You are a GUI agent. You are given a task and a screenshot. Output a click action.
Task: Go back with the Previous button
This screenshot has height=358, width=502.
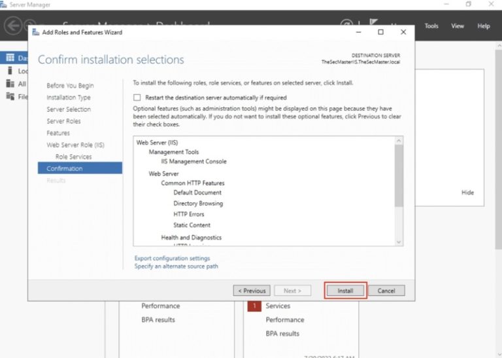click(252, 291)
